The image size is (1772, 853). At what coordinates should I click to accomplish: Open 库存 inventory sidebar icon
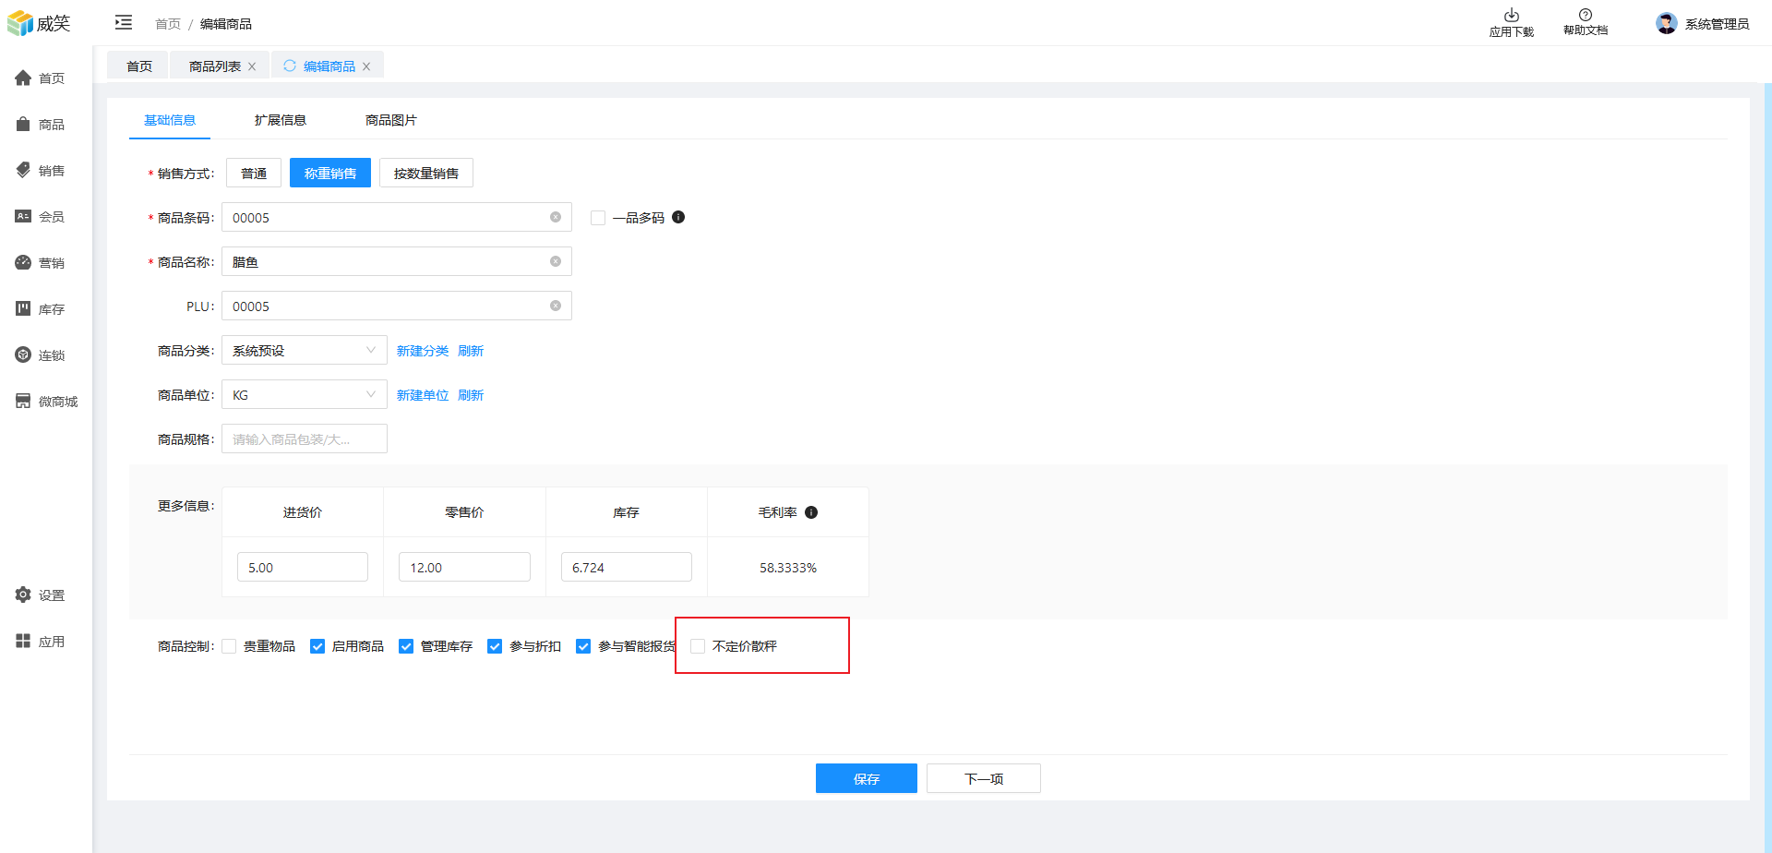[x=23, y=309]
